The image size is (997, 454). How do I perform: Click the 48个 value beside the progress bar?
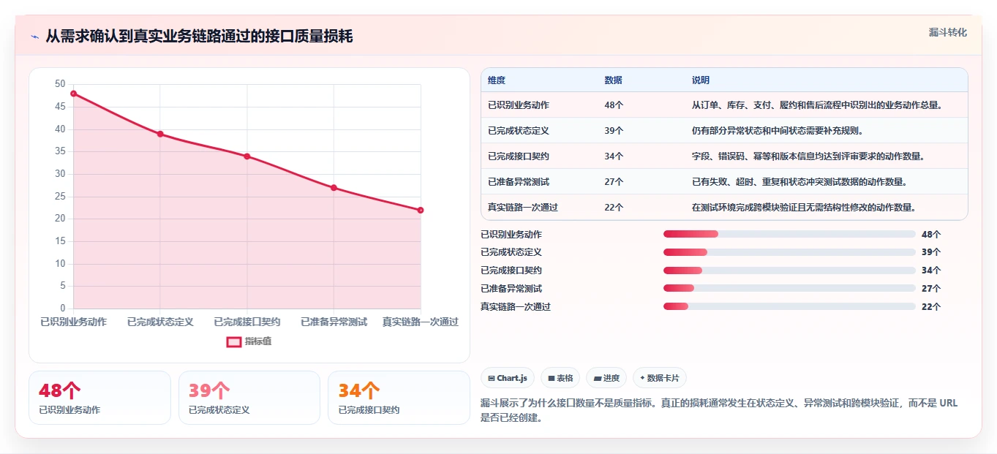click(x=931, y=235)
